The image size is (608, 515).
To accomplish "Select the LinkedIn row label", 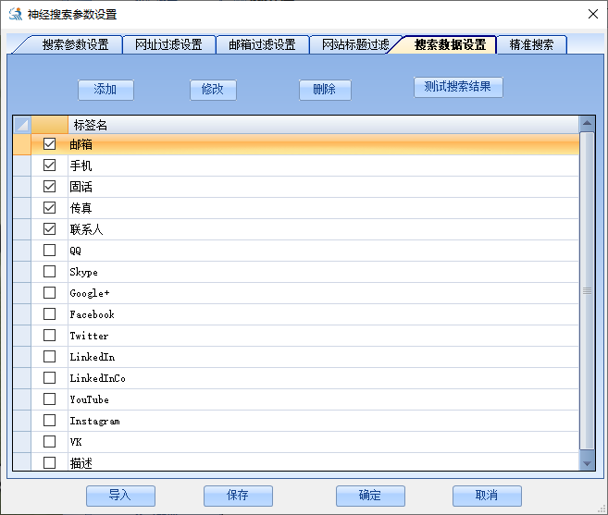I will (x=93, y=357).
